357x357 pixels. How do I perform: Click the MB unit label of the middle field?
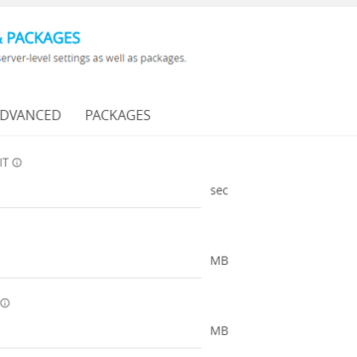(219, 261)
